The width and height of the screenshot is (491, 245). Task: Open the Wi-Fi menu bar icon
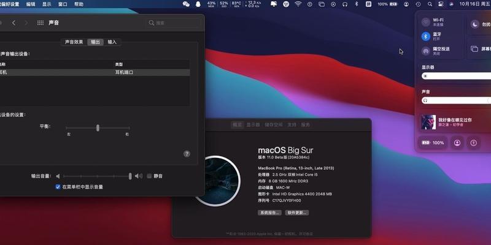[298, 4]
